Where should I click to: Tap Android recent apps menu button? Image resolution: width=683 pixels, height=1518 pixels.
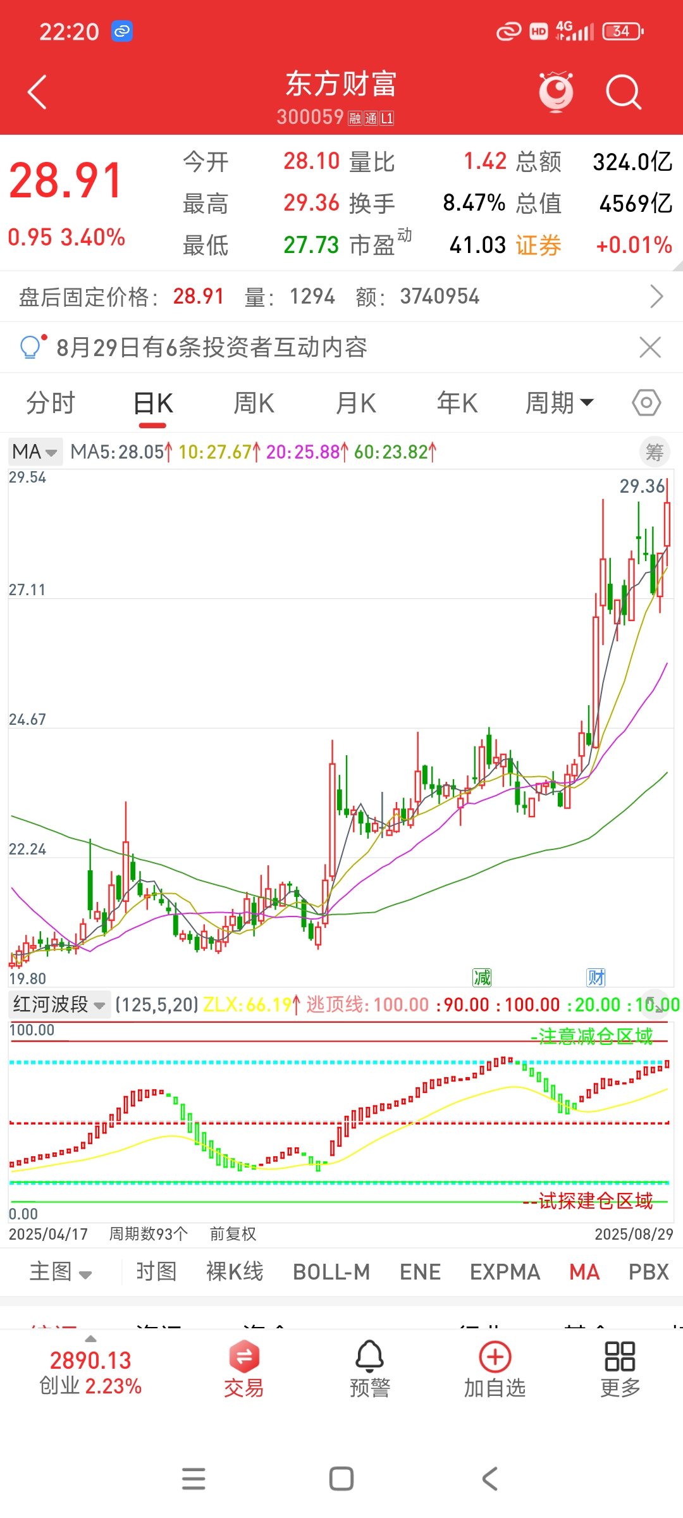click(194, 1479)
